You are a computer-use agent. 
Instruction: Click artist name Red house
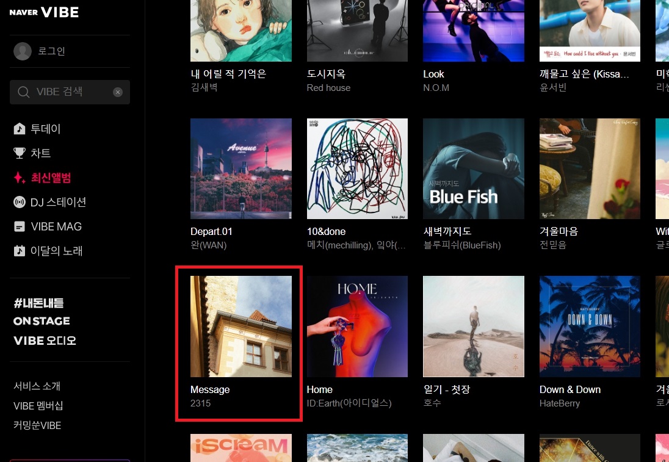coord(328,88)
